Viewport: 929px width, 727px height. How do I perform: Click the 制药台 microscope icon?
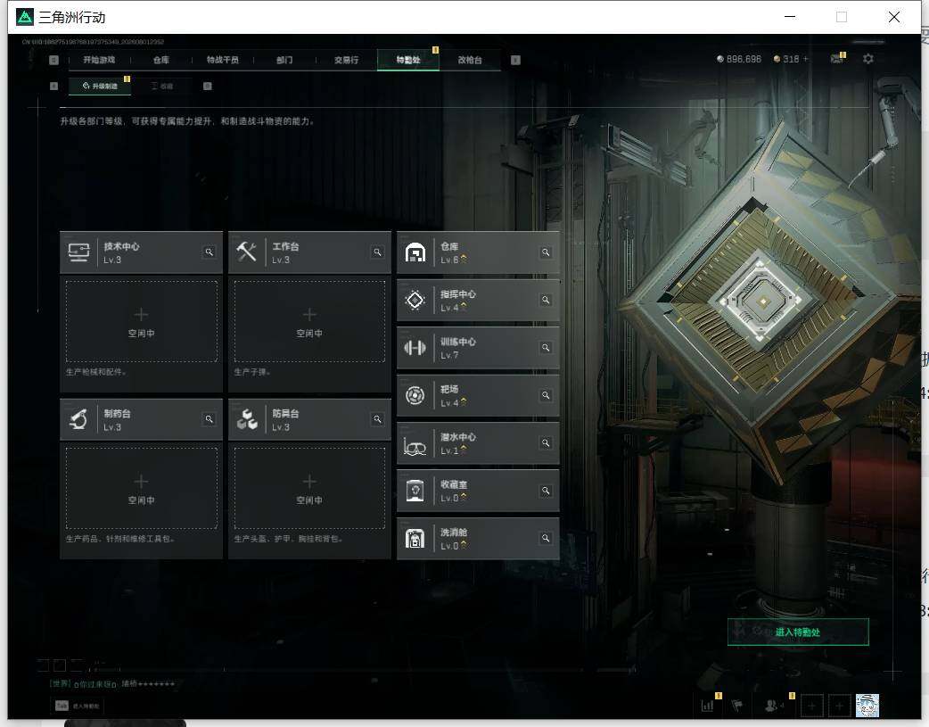pos(78,419)
